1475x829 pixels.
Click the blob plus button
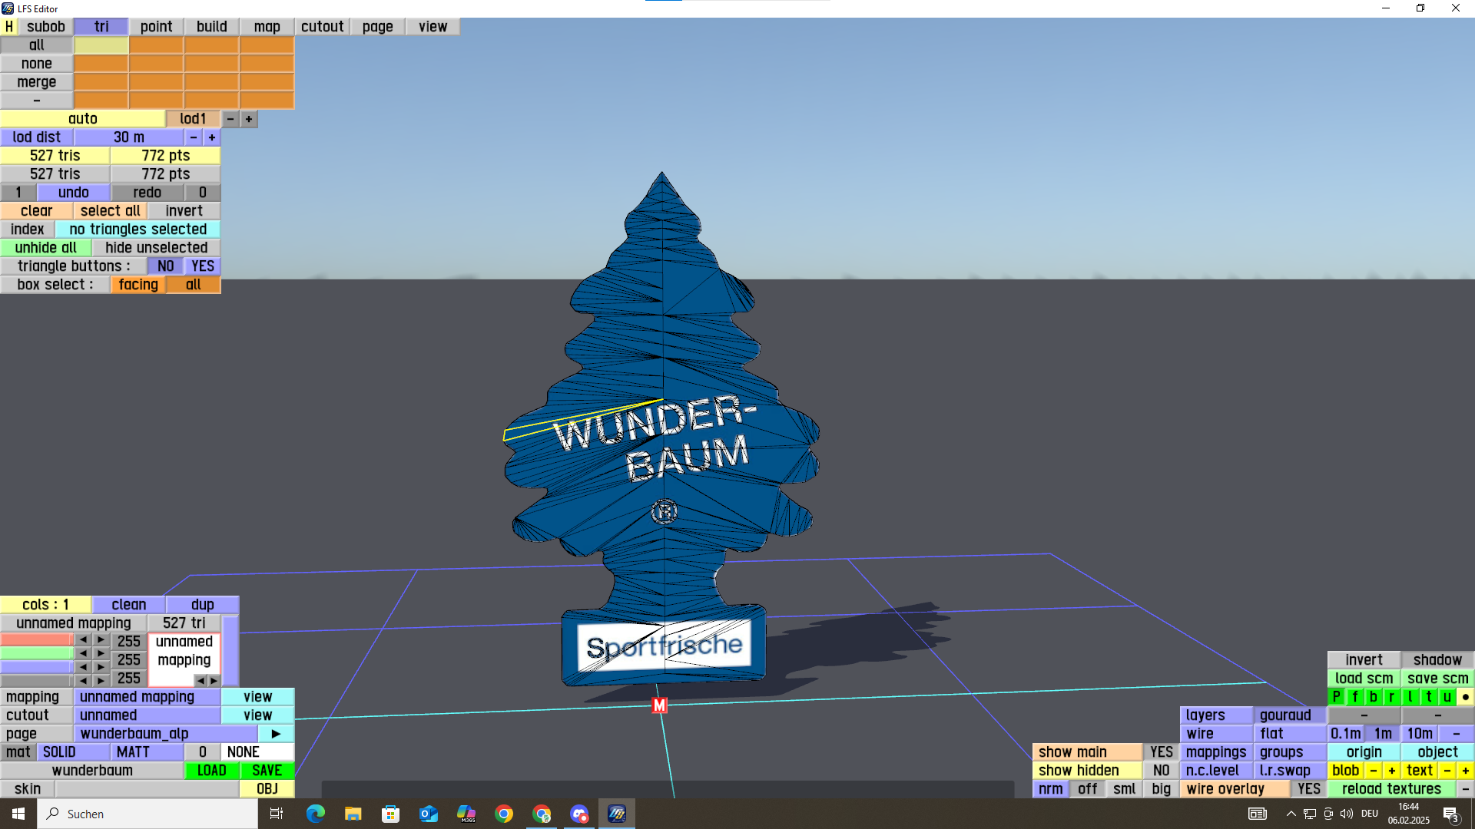1391,771
